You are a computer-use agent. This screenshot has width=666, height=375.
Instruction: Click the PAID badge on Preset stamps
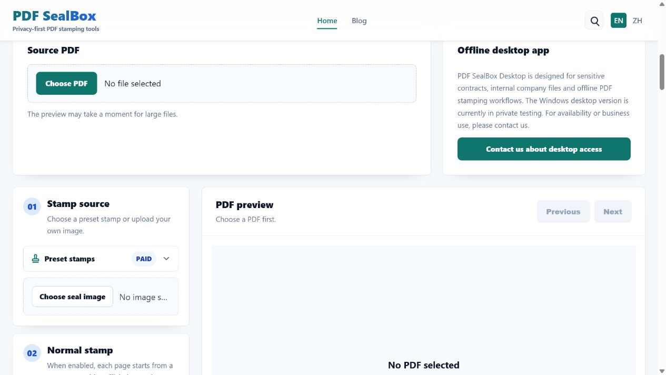144,259
